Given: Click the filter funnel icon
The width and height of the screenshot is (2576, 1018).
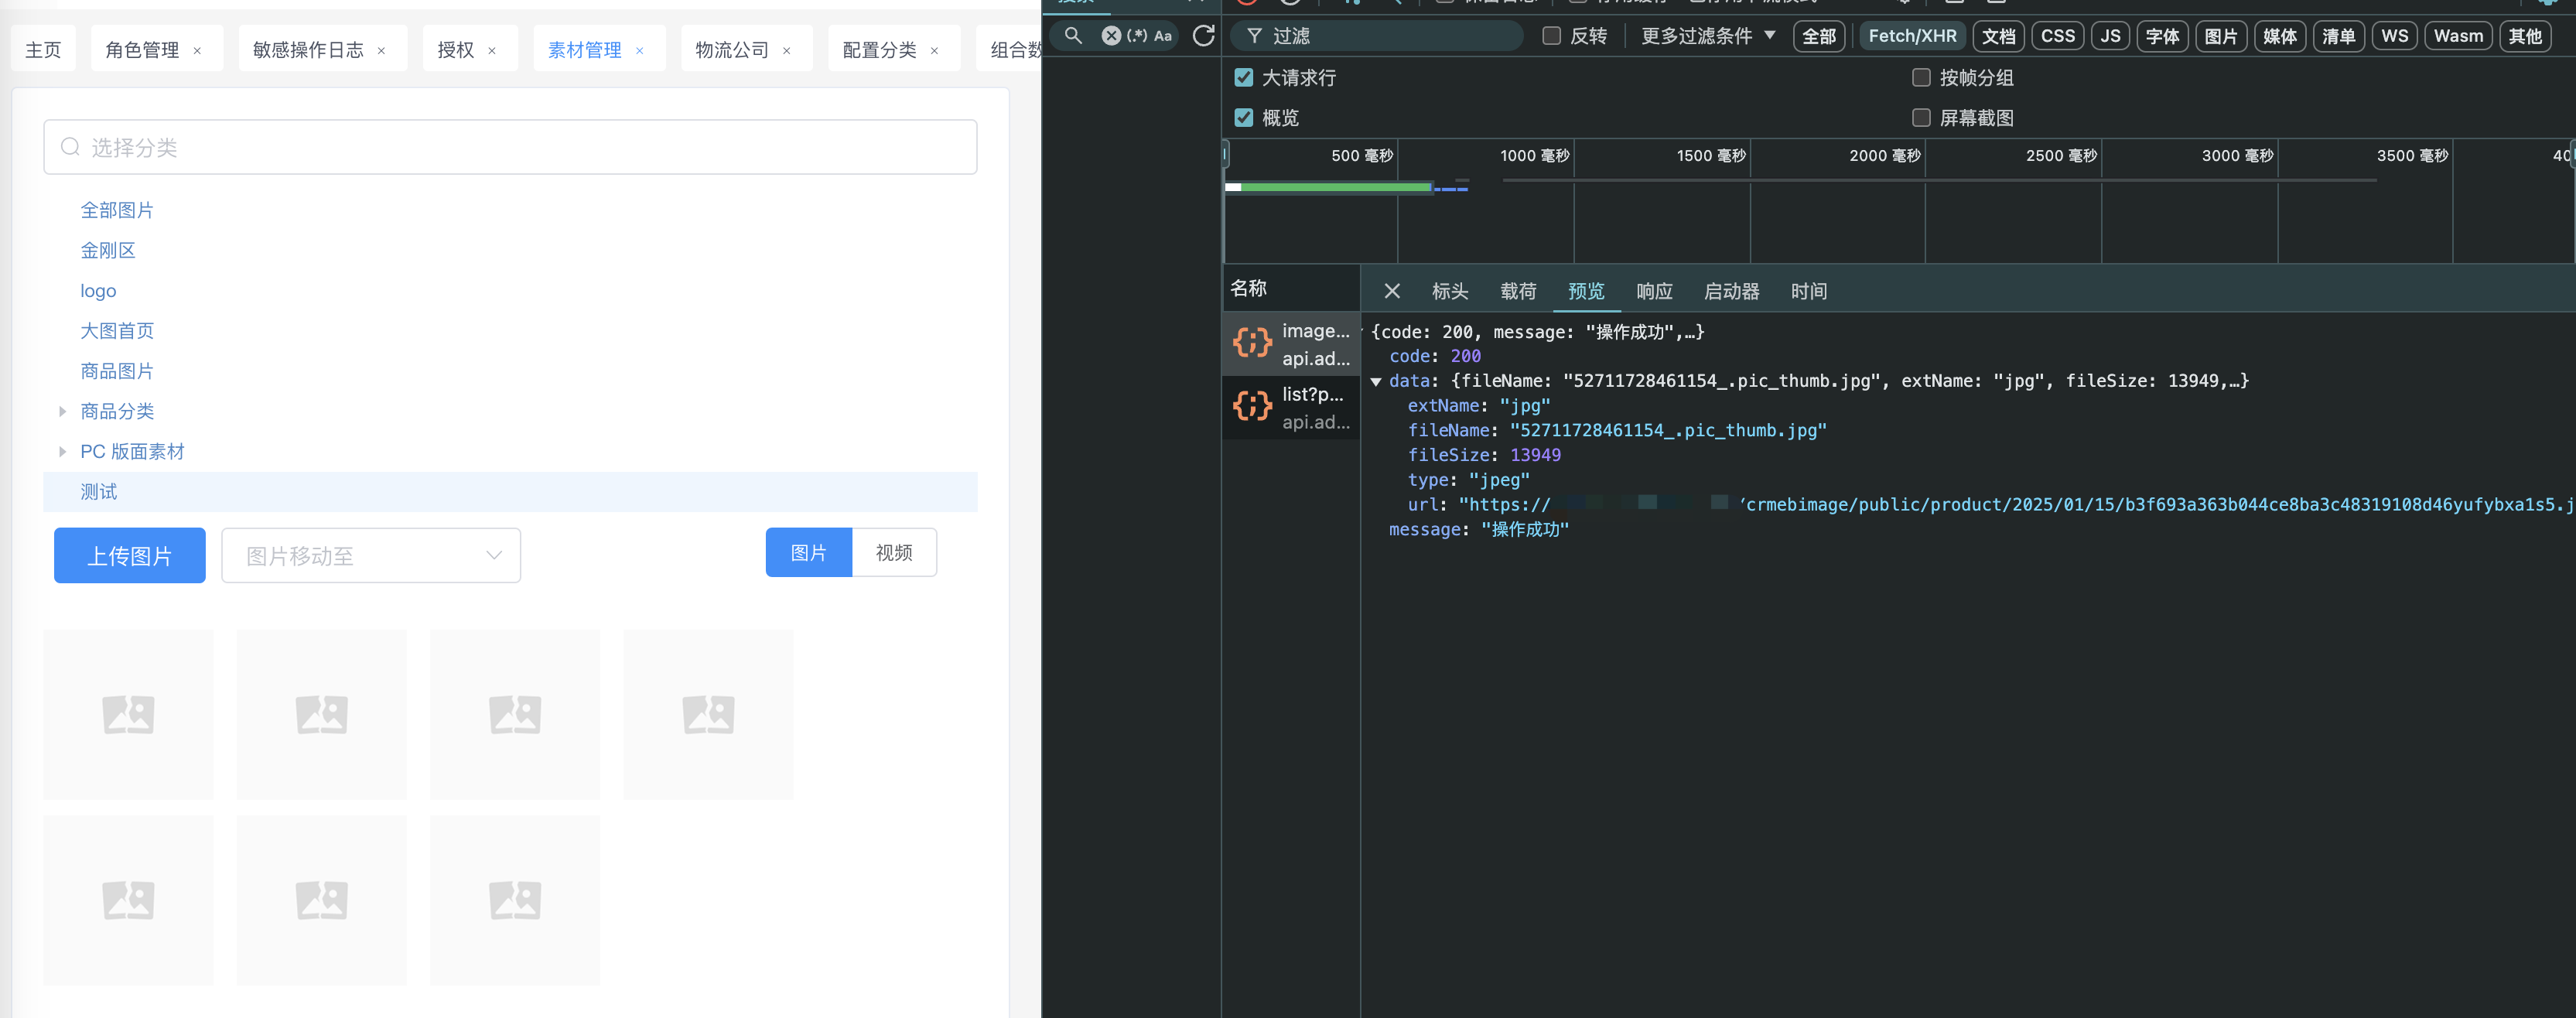Looking at the screenshot, I should 1254,36.
